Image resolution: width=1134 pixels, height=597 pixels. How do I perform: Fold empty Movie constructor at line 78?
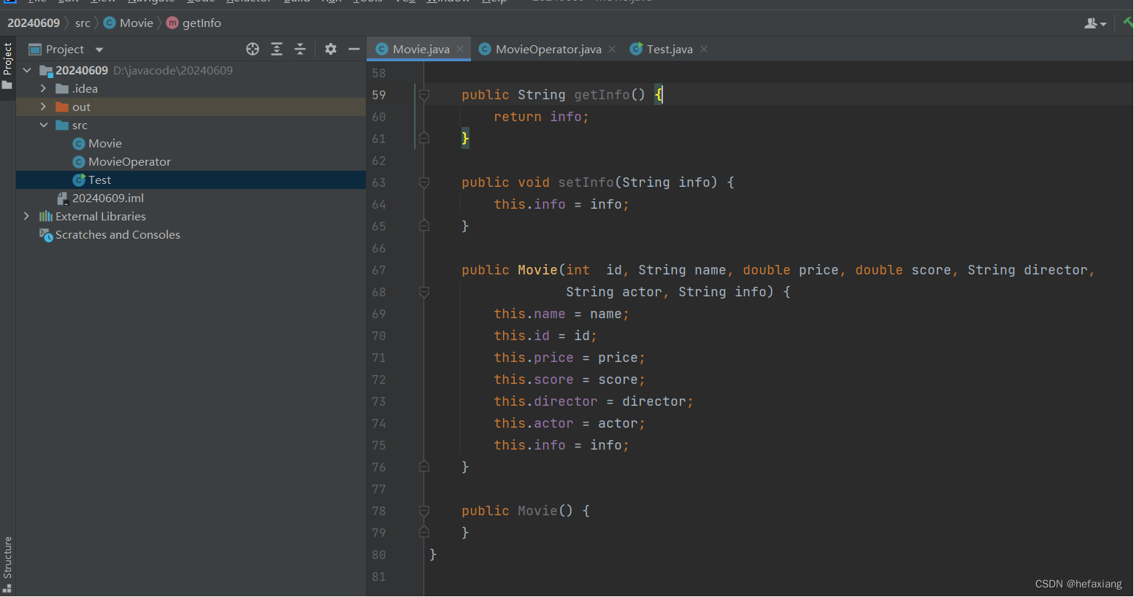424,511
